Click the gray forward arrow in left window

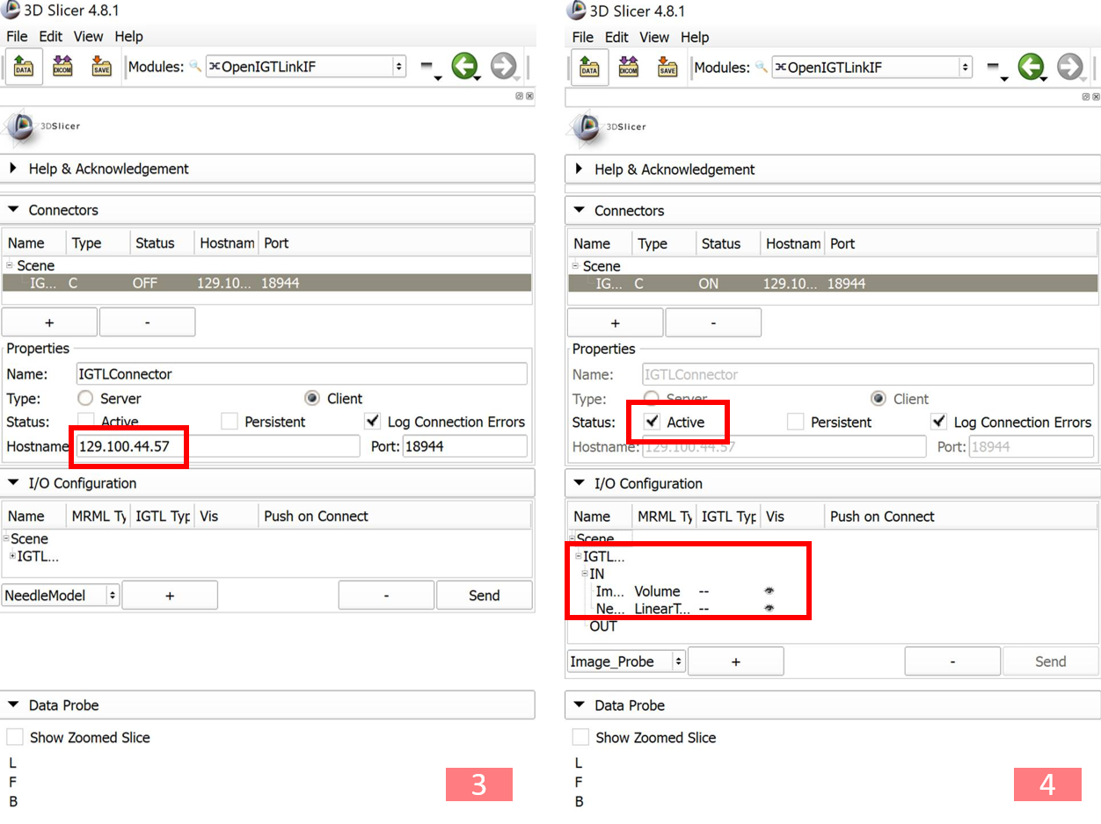(x=503, y=66)
